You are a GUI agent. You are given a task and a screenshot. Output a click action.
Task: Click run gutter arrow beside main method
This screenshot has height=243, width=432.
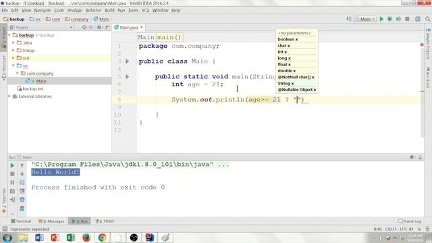coord(128,76)
